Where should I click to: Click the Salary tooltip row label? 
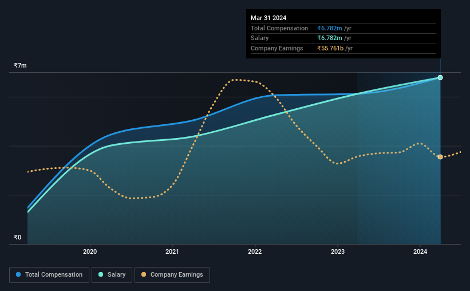coord(259,38)
